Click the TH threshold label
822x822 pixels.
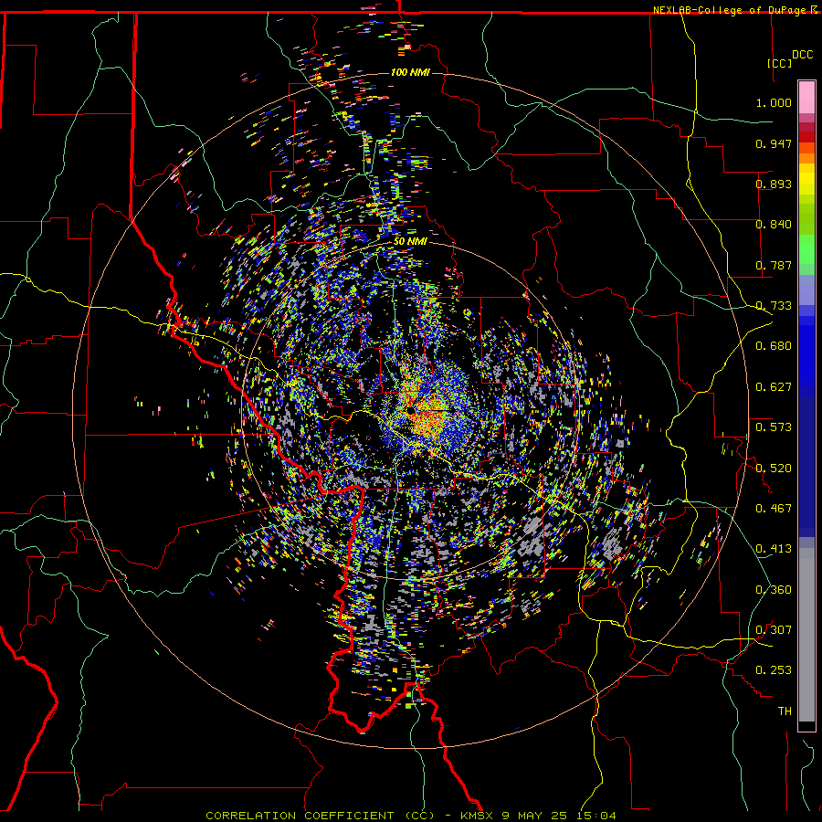pos(785,711)
